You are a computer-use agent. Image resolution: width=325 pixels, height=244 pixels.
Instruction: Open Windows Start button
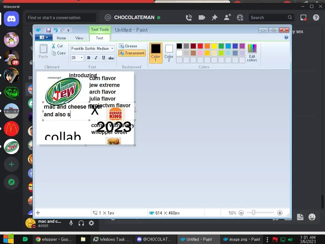9,239
